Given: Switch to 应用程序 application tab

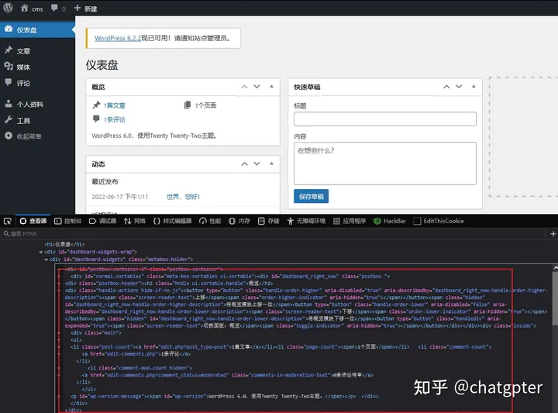Looking at the screenshot, I should [x=350, y=221].
